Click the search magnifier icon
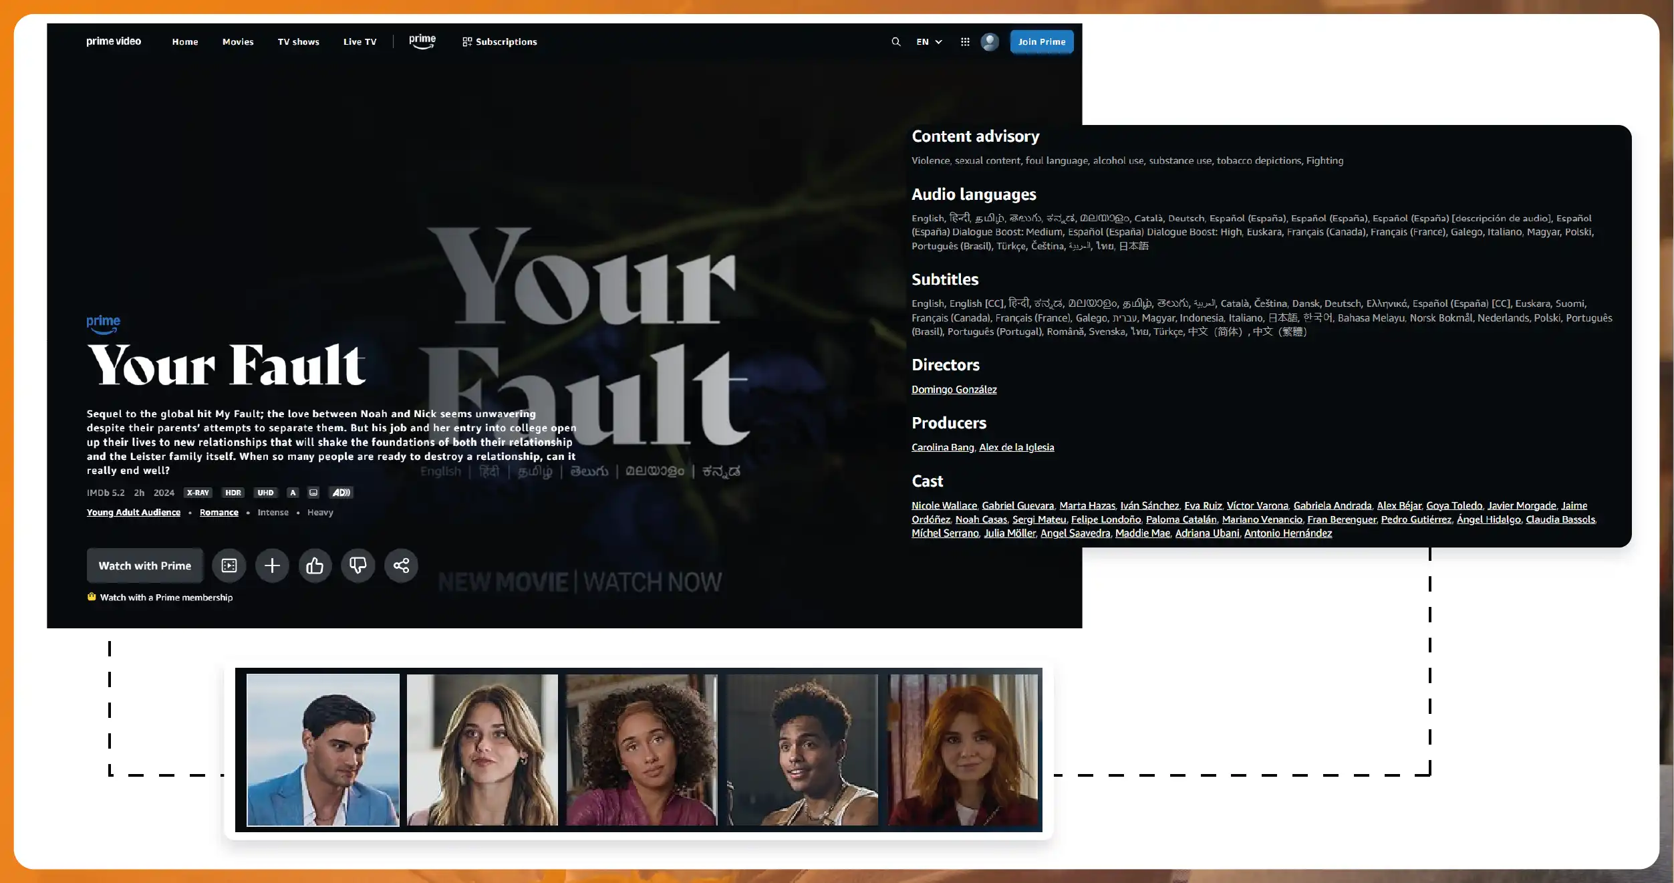The width and height of the screenshot is (1674, 883). click(895, 41)
